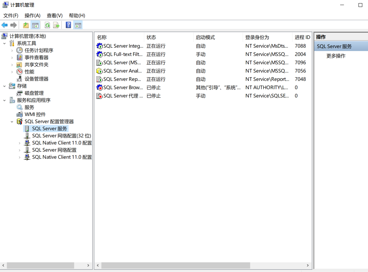
Task: Click the Forward arrow toolbar icon
Action: coord(14,25)
